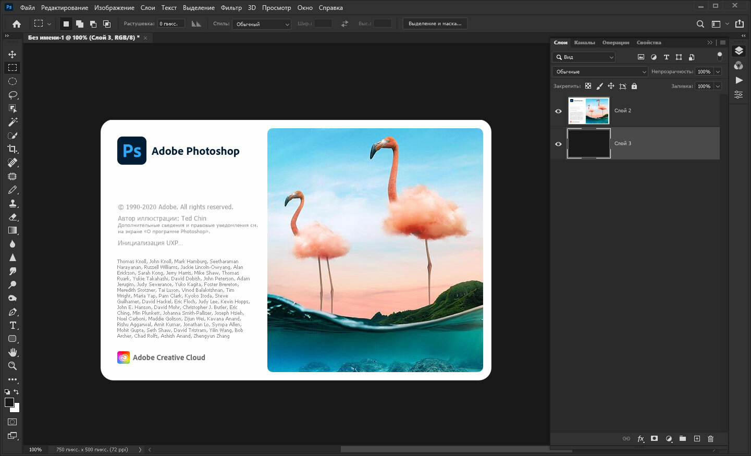Screen dimensions: 751x456
Task: Open the Стиль 'Обычный' dropdown
Action: pos(262,24)
